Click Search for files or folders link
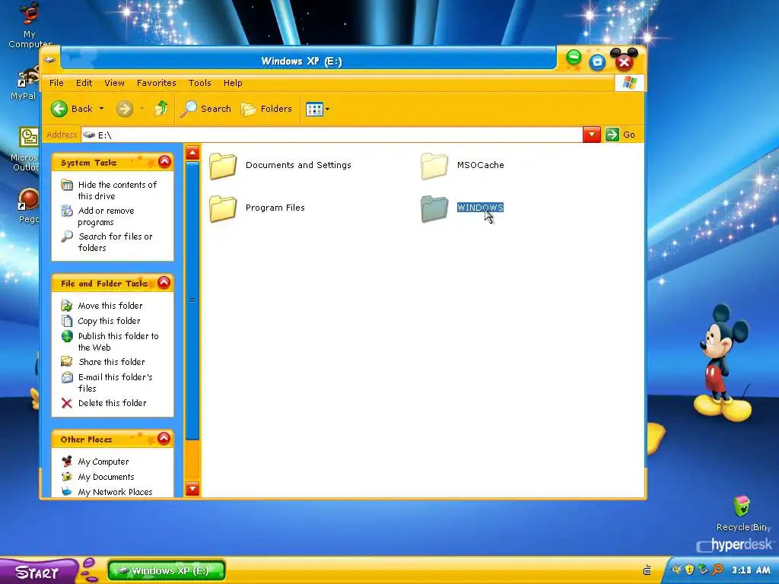The height and width of the screenshot is (584, 779). (x=116, y=242)
